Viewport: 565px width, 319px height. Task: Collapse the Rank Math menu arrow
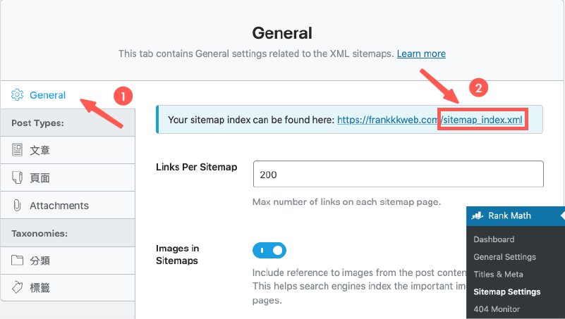click(561, 215)
